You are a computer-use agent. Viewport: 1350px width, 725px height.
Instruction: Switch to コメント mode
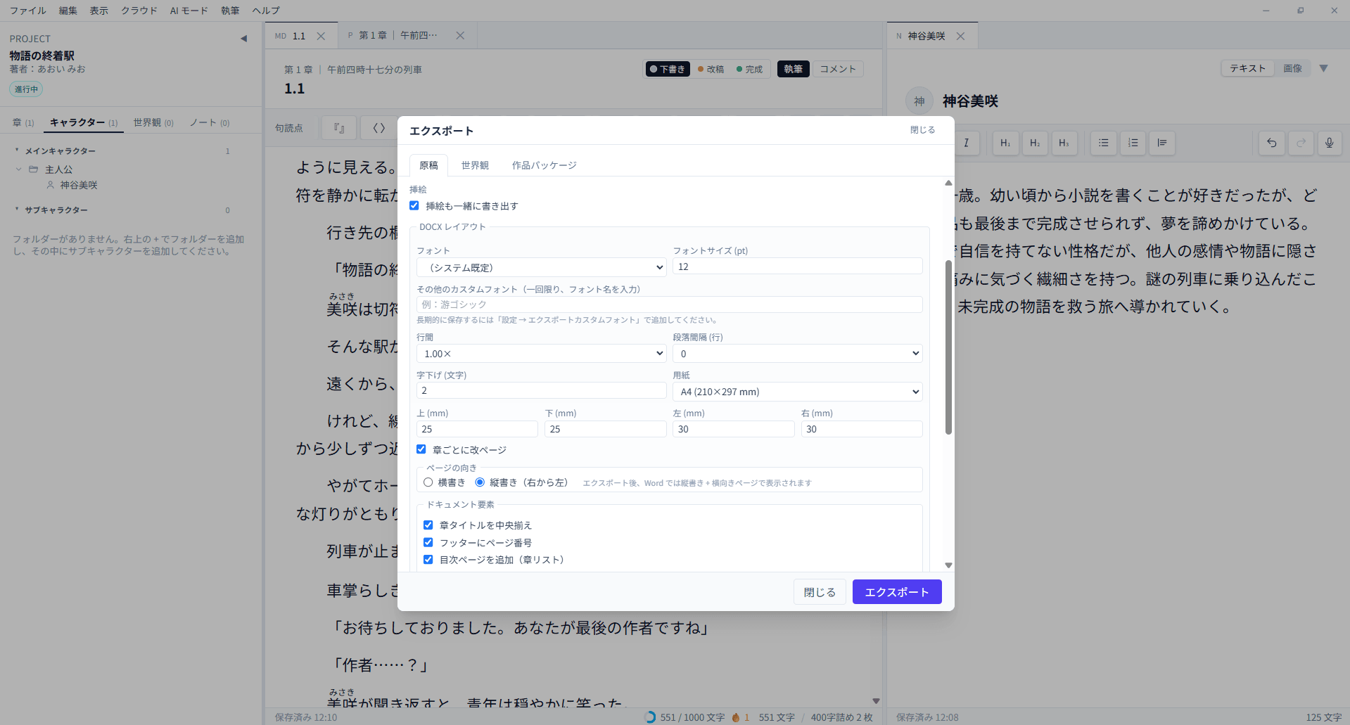(x=838, y=69)
